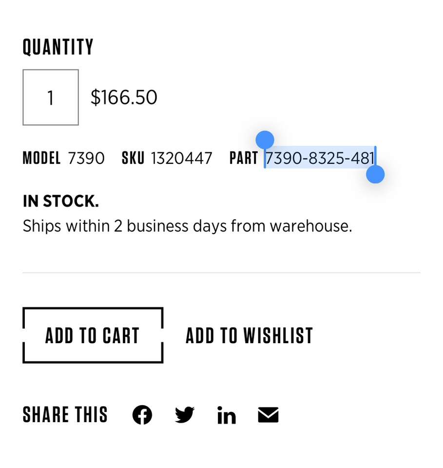Viewport: 443px width, 468px height.
Task: Tap the Quantity heading
Action: tap(58, 47)
